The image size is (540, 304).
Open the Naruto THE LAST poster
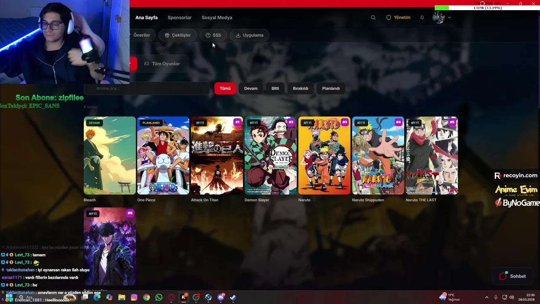click(432, 155)
